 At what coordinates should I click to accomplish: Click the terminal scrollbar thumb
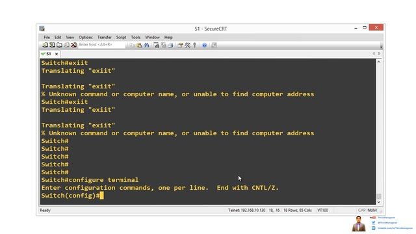(x=379, y=196)
